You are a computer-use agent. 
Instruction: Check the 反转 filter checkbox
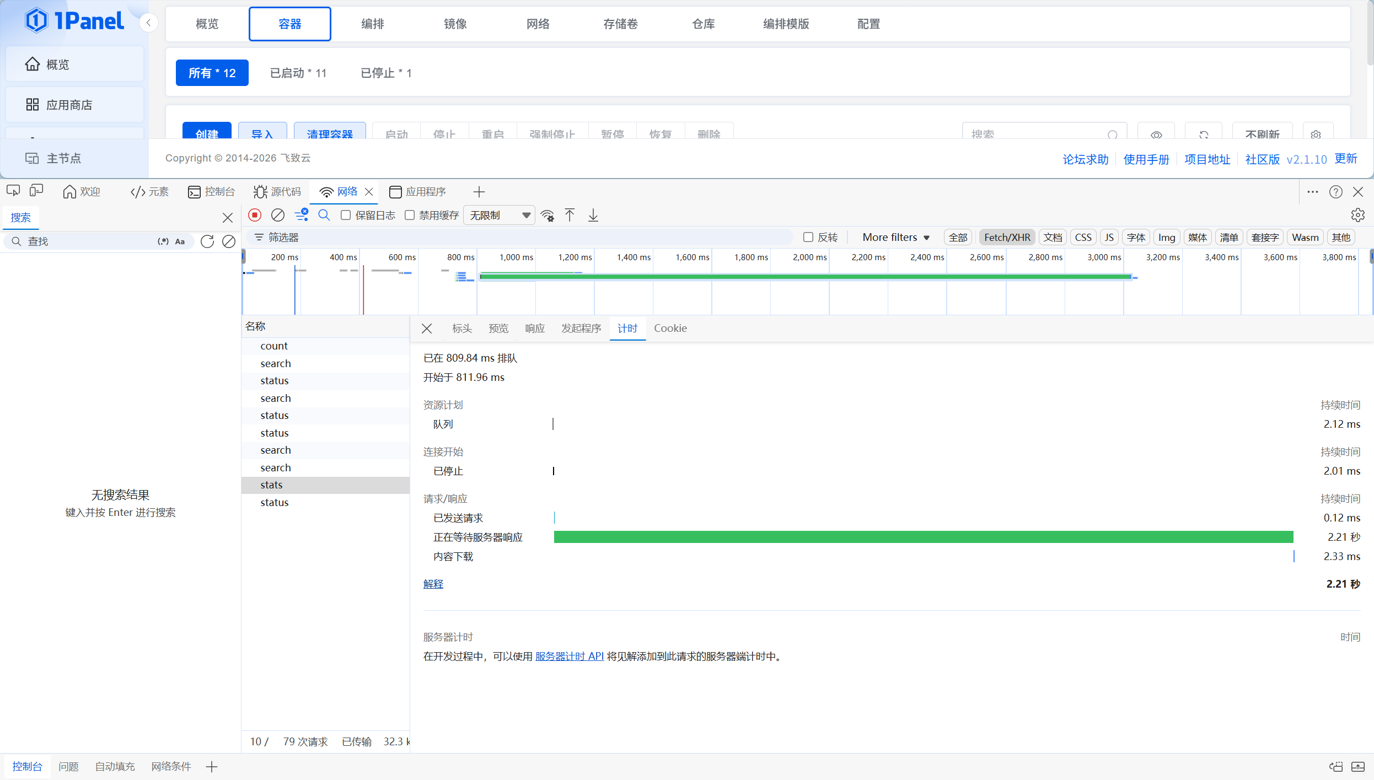pyautogui.click(x=808, y=237)
